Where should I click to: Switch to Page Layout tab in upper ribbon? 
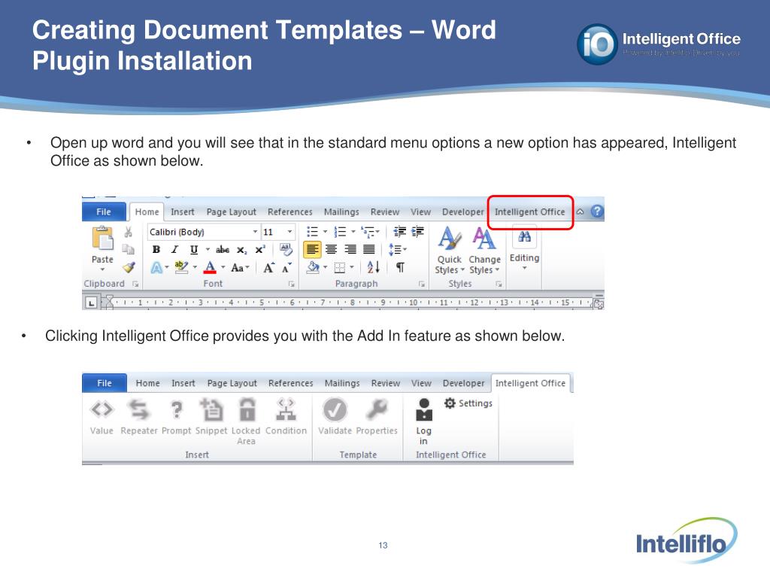click(232, 211)
